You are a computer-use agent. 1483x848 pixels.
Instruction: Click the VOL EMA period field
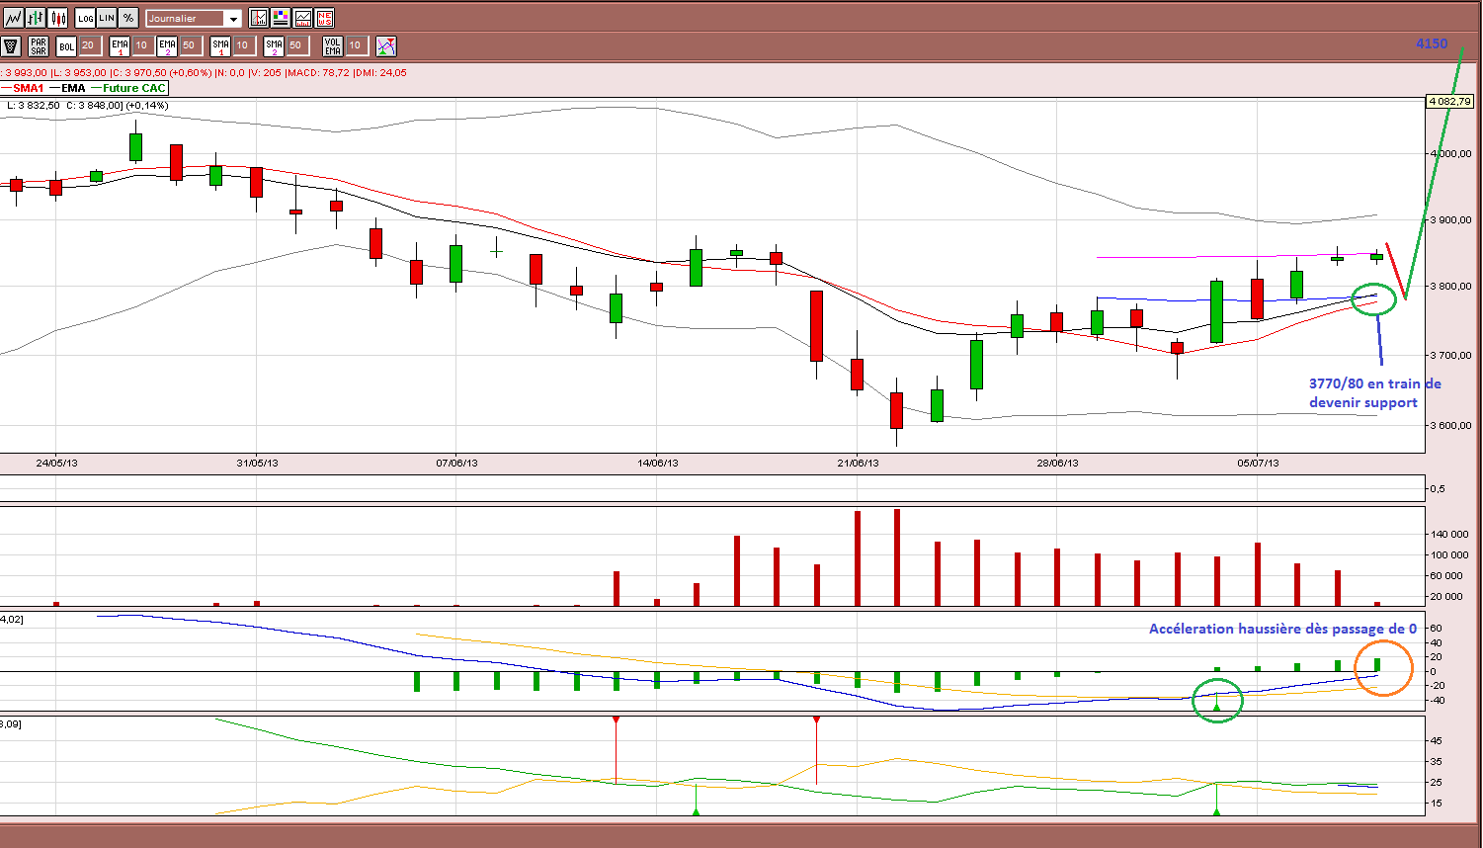[356, 45]
